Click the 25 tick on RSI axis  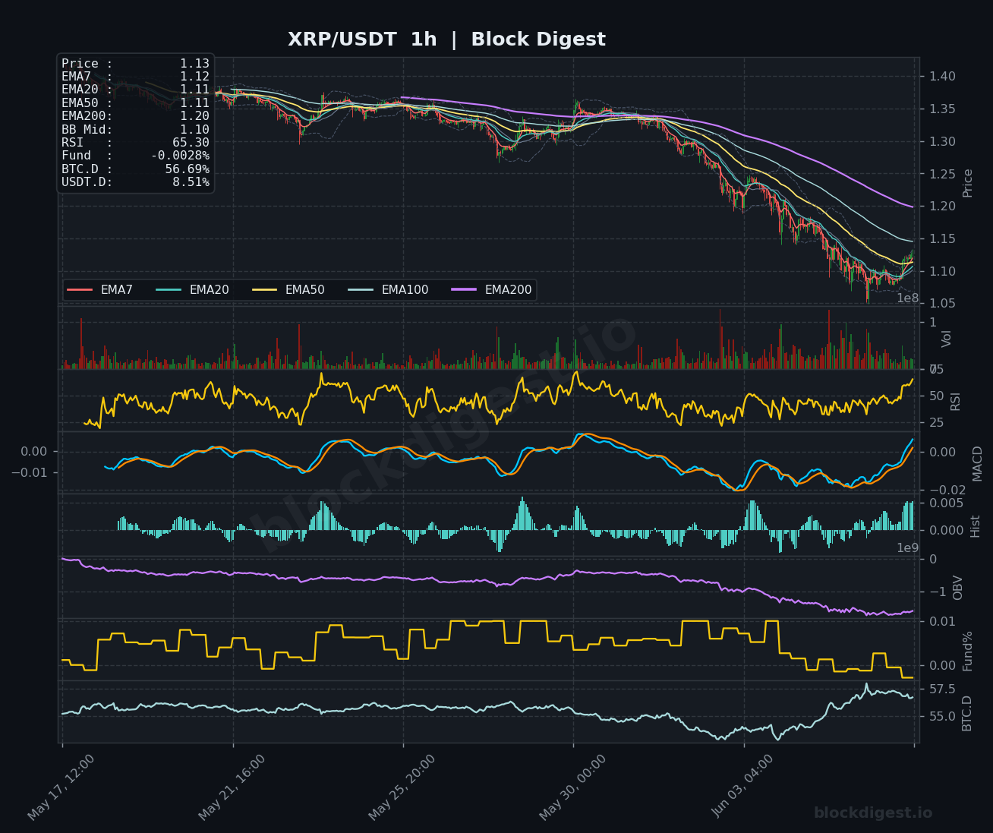pos(936,423)
